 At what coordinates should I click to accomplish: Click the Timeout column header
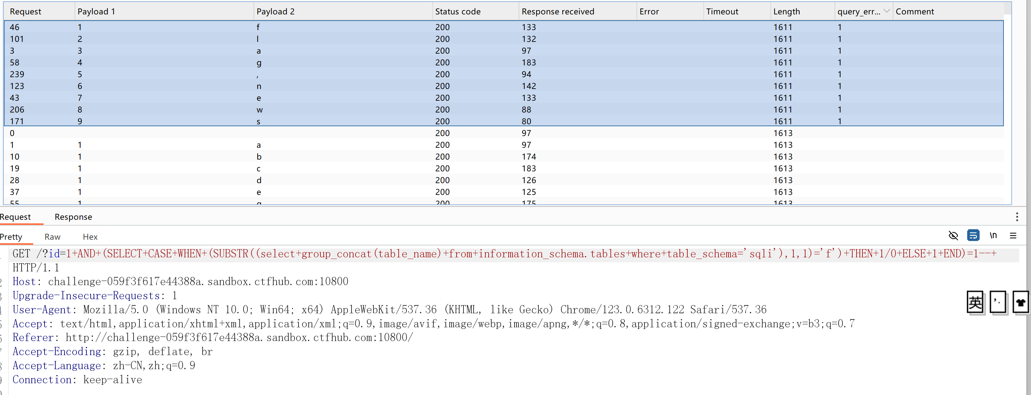tap(736, 11)
